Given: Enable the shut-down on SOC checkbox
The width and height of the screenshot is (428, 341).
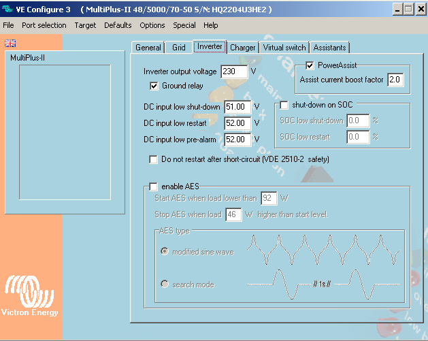Looking at the screenshot, I should pyautogui.click(x=284, y=105).
